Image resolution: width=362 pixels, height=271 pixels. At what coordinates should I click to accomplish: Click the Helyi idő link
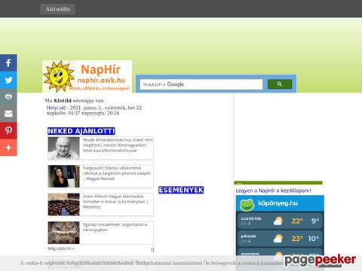pos(56,108)
